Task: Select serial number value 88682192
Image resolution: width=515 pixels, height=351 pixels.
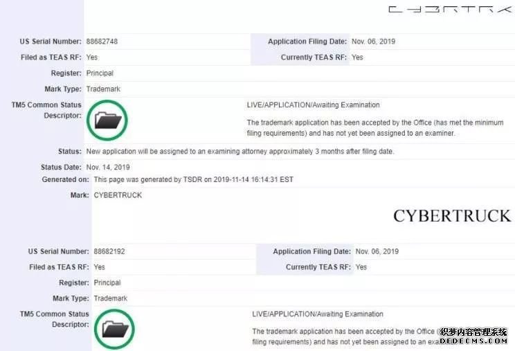Action: click(x=109, y=251)
